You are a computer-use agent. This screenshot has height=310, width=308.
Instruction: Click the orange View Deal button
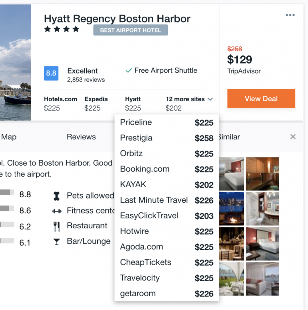(261, 99)
